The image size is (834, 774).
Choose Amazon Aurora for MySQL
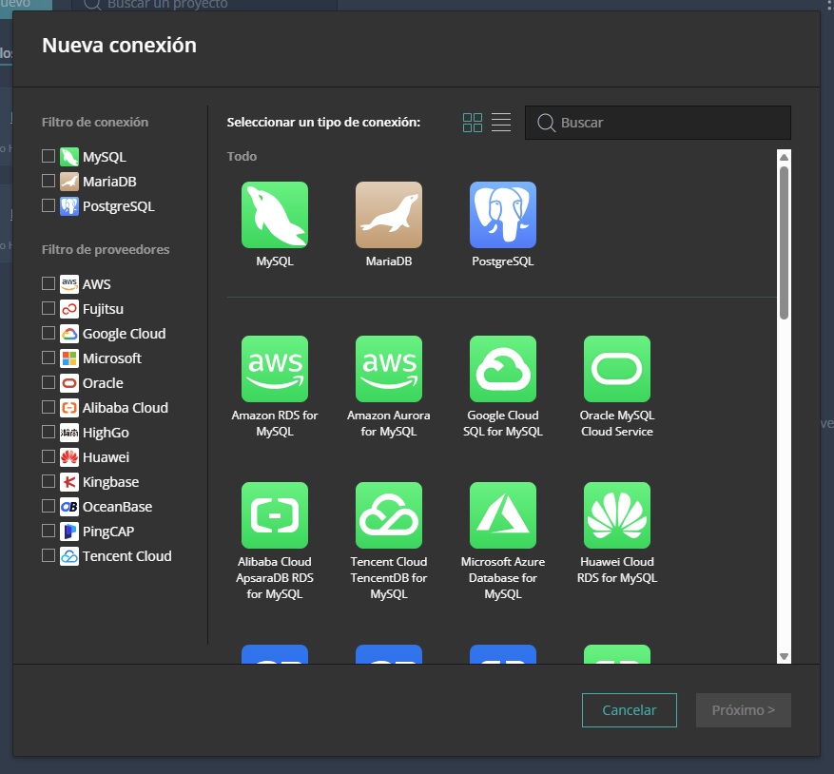(x=389, y=369)
